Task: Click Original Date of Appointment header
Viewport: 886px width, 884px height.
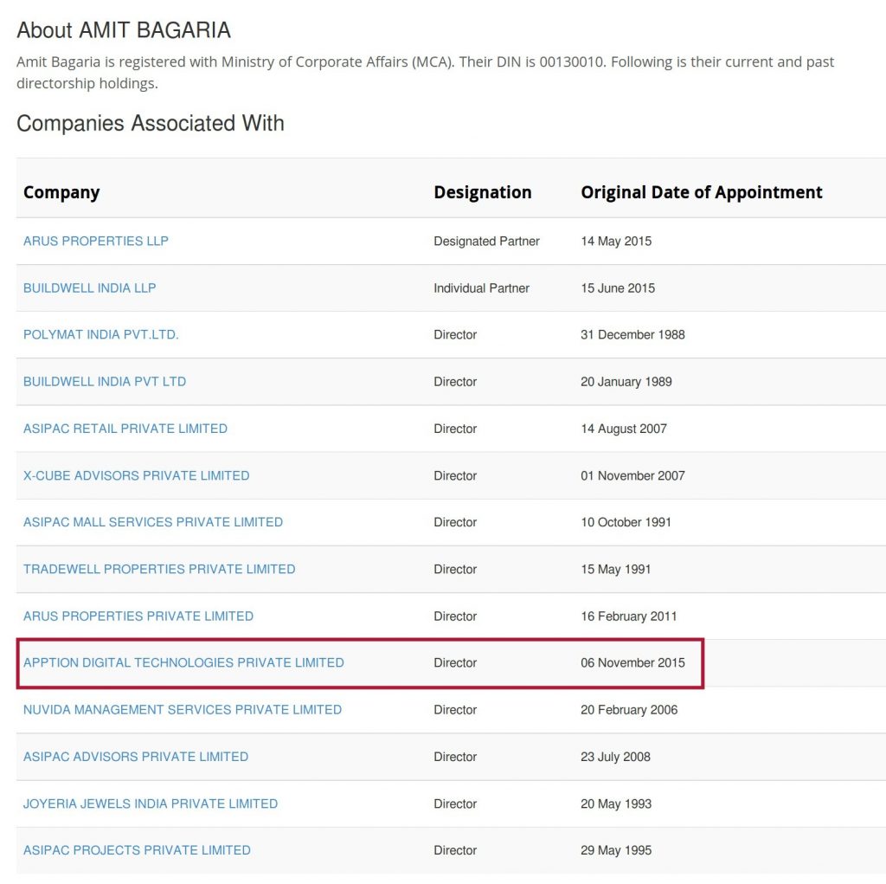Action: pos(701,192)
